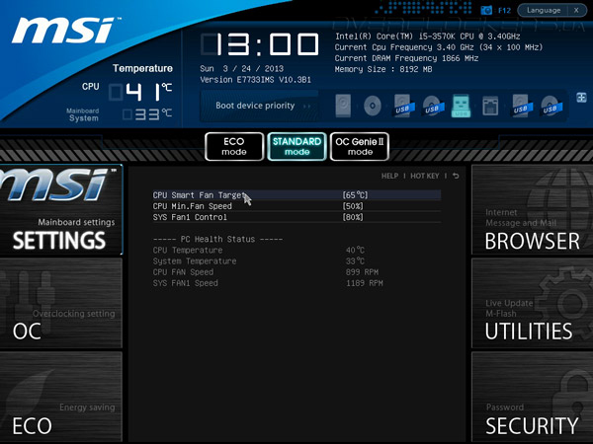Open the UTILITIES Live Update tile

pyautogui.click(x=532, y=303)
